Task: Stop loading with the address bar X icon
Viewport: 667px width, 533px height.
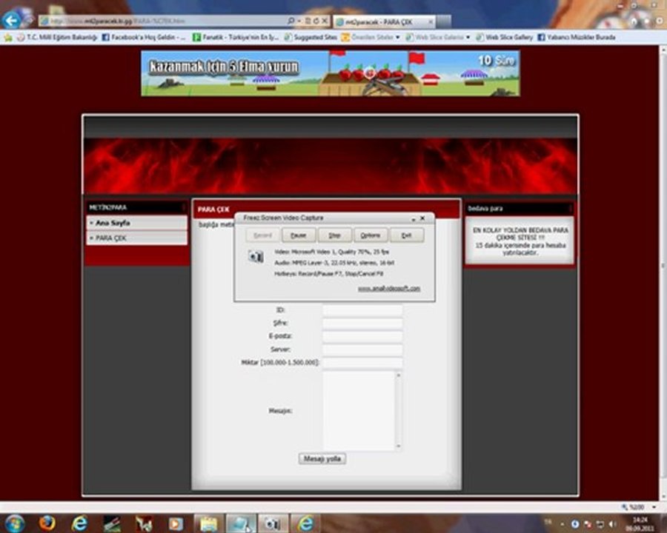Action: (325, 21)
